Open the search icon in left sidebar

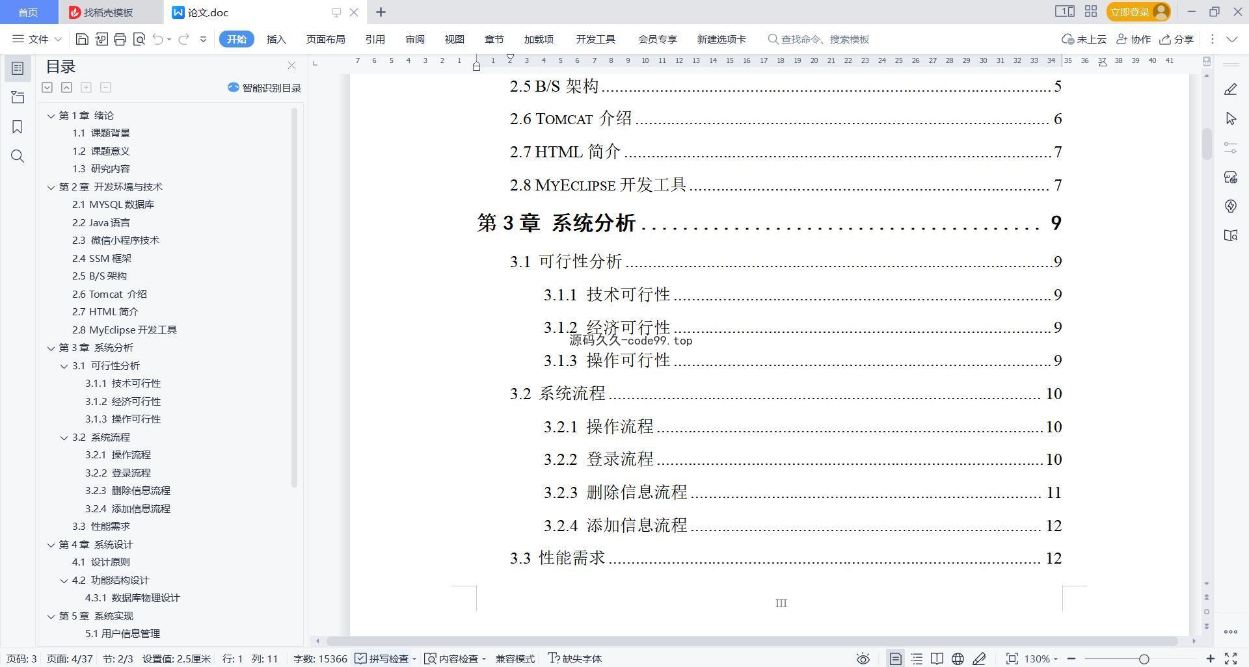pyautogui.click(x=18, y=156)
